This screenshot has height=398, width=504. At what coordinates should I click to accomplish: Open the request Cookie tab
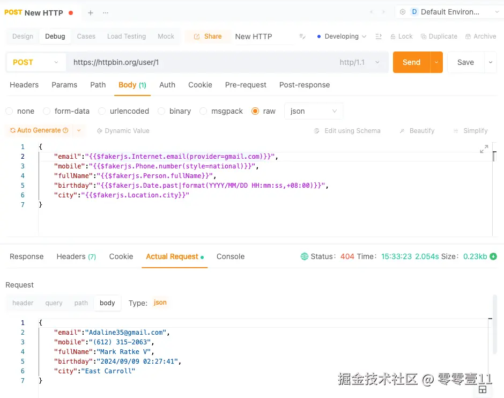click(x=200, y=85)
